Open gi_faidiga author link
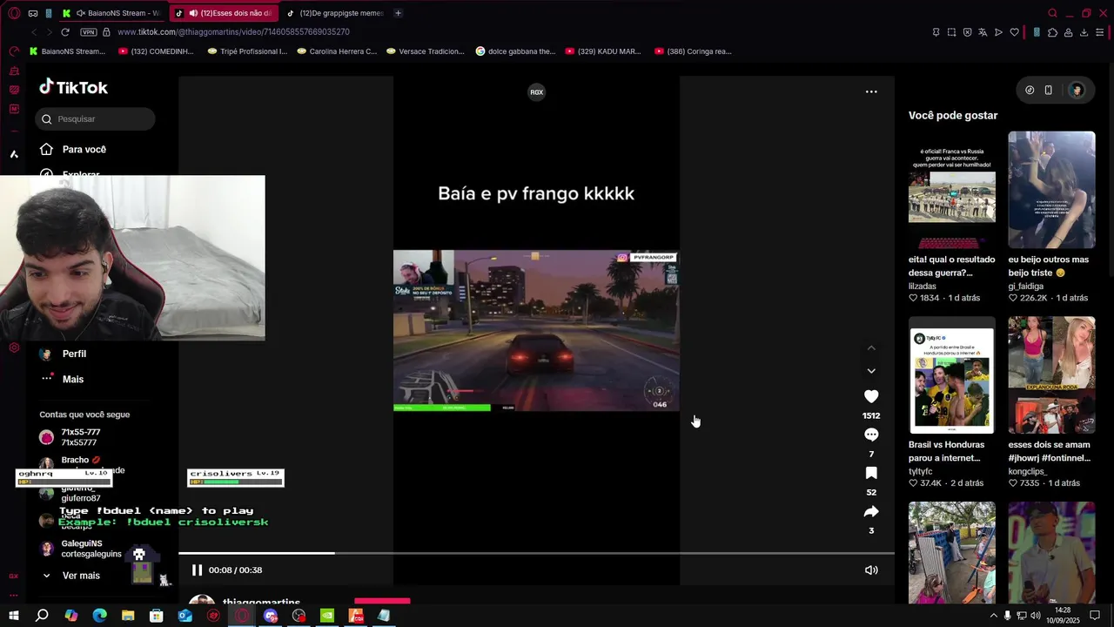This screenshot has height=627, width=1114. pyautogui.click(x=1026, y=286)
